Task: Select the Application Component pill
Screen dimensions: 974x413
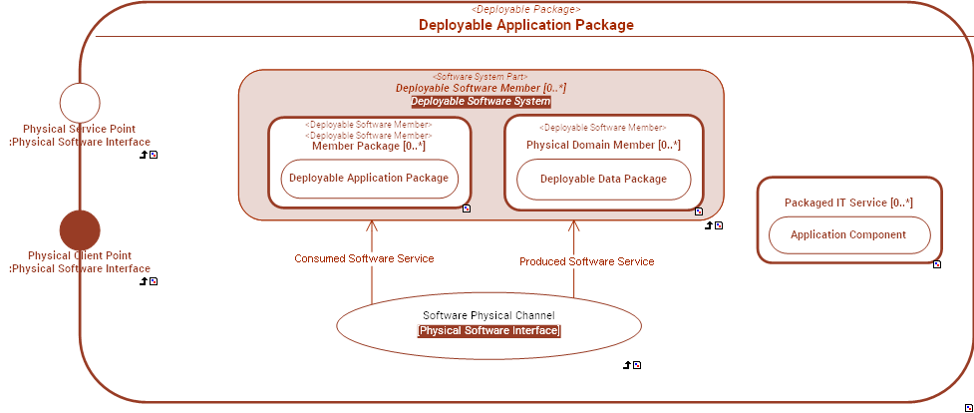Action: (x=848, y=235)
